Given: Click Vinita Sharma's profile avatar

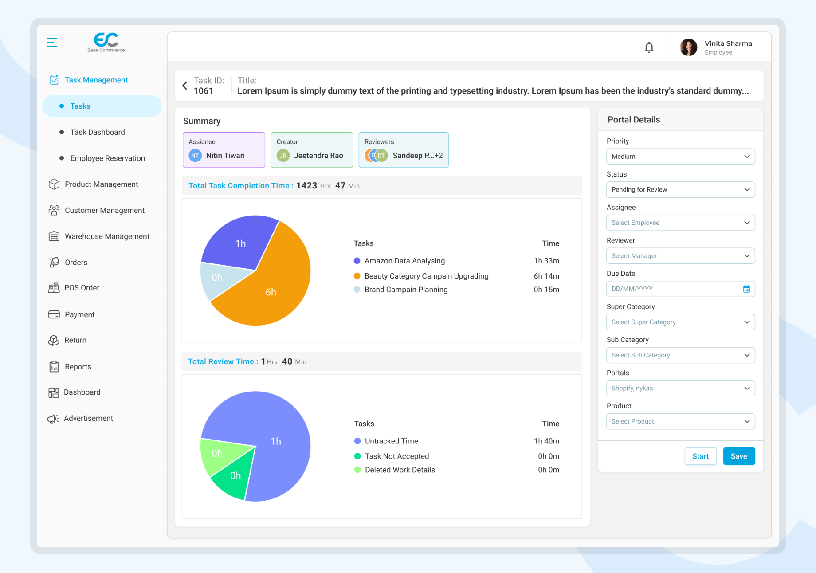Looking at the screenshot, I should click(689, 47).
